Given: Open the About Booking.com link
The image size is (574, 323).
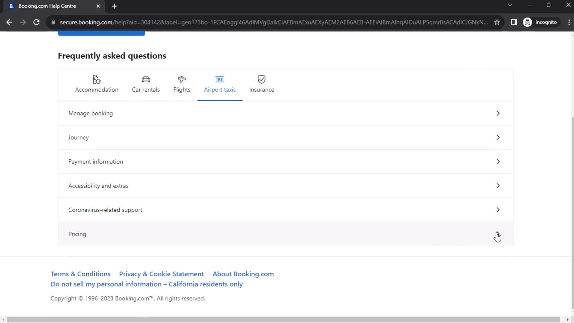Looking at the screenshot, I should coord(243,274).
